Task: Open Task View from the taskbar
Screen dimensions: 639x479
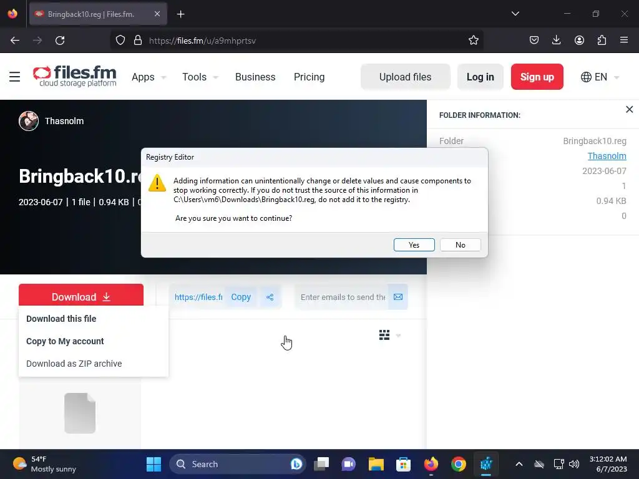Action: tap(321, 464)
